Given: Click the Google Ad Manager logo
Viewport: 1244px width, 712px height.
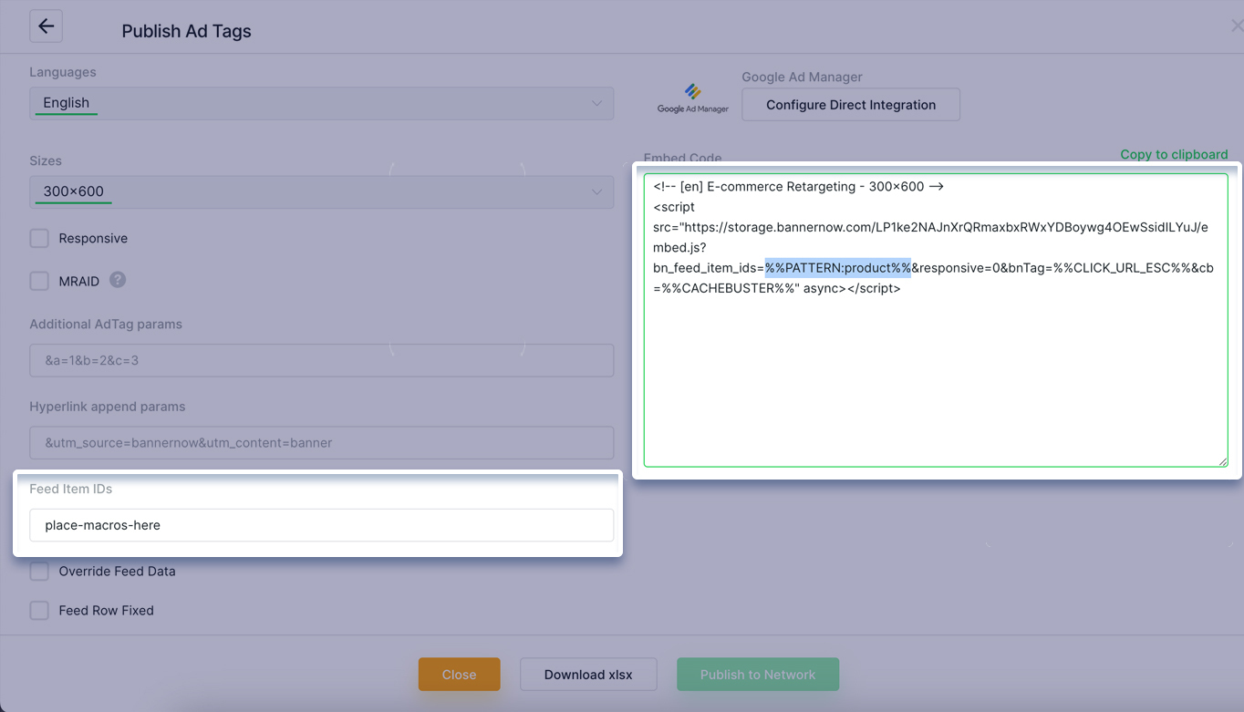Looking at the screenshot, I should tap(693, 98).
